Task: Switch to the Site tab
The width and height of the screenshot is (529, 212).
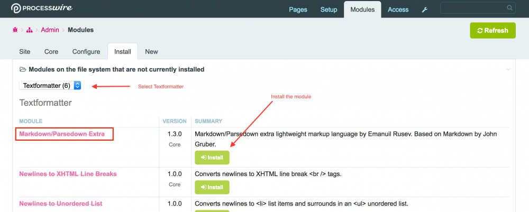Action: point(25,51)
